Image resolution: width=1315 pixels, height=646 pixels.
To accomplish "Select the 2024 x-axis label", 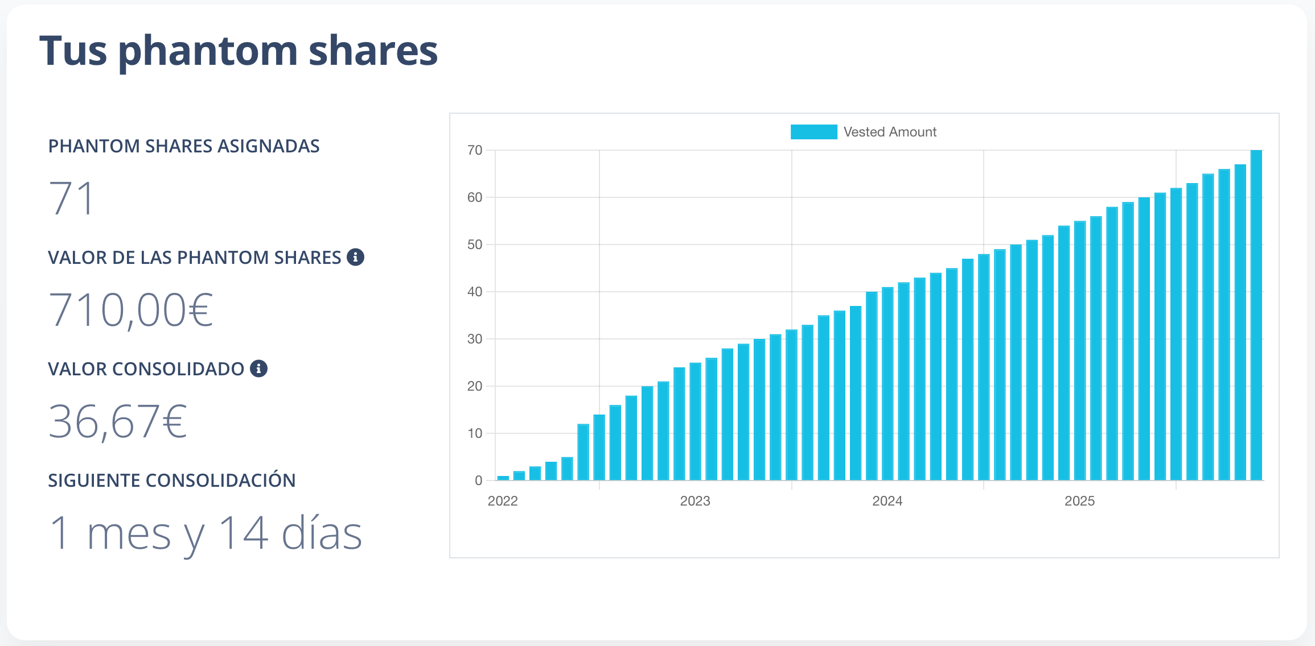I will 887,501.
